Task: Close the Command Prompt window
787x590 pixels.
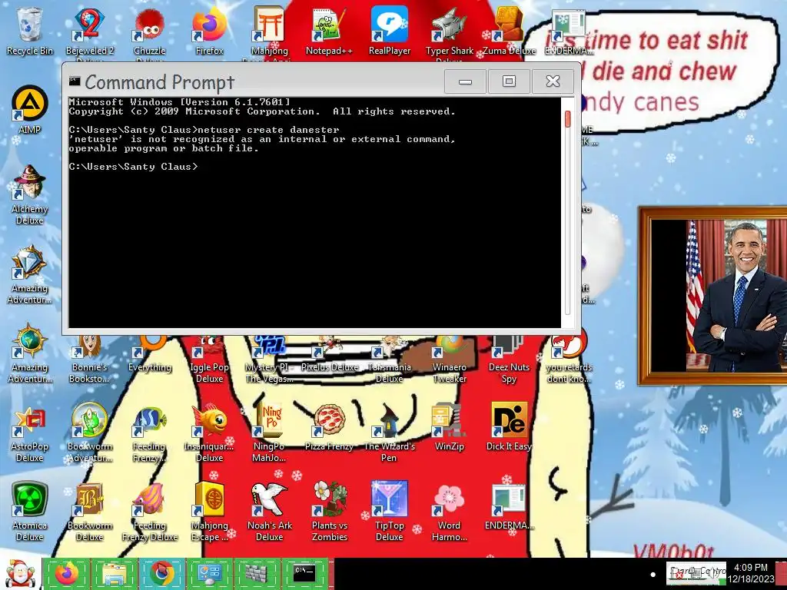Action: pos(553,81)
